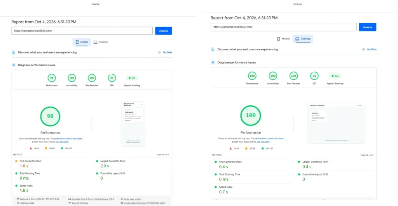Click Total Blocking Time metric in Mobile report

pos(52,176)
